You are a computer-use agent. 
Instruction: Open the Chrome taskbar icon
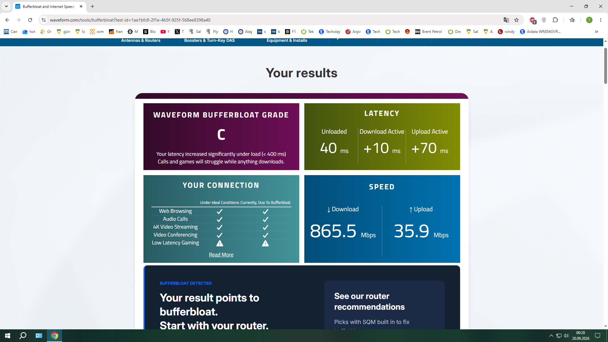(x=54, y=336)
